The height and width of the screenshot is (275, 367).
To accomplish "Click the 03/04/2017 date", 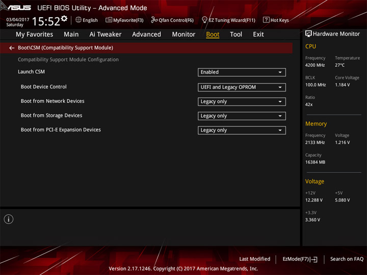I will 18,20.
